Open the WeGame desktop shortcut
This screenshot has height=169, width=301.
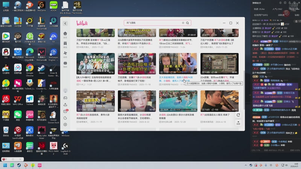tap(41, 6)
